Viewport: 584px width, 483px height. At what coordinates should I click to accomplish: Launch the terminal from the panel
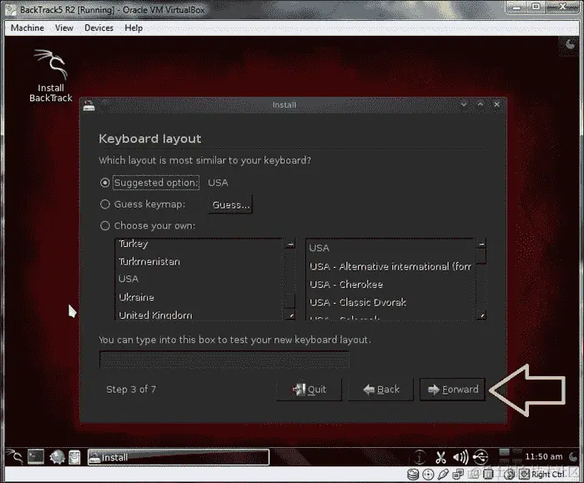(x=36, y=457)
